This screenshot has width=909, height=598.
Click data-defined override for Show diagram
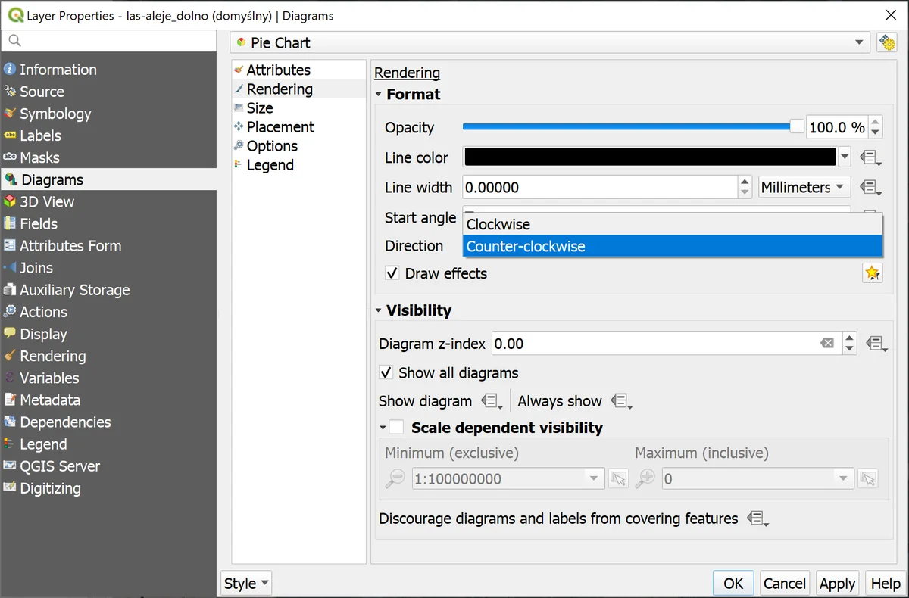click(x=492, y=401)
